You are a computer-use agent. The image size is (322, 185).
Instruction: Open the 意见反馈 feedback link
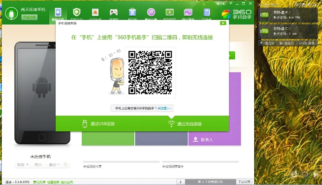[x=39, y=182]
